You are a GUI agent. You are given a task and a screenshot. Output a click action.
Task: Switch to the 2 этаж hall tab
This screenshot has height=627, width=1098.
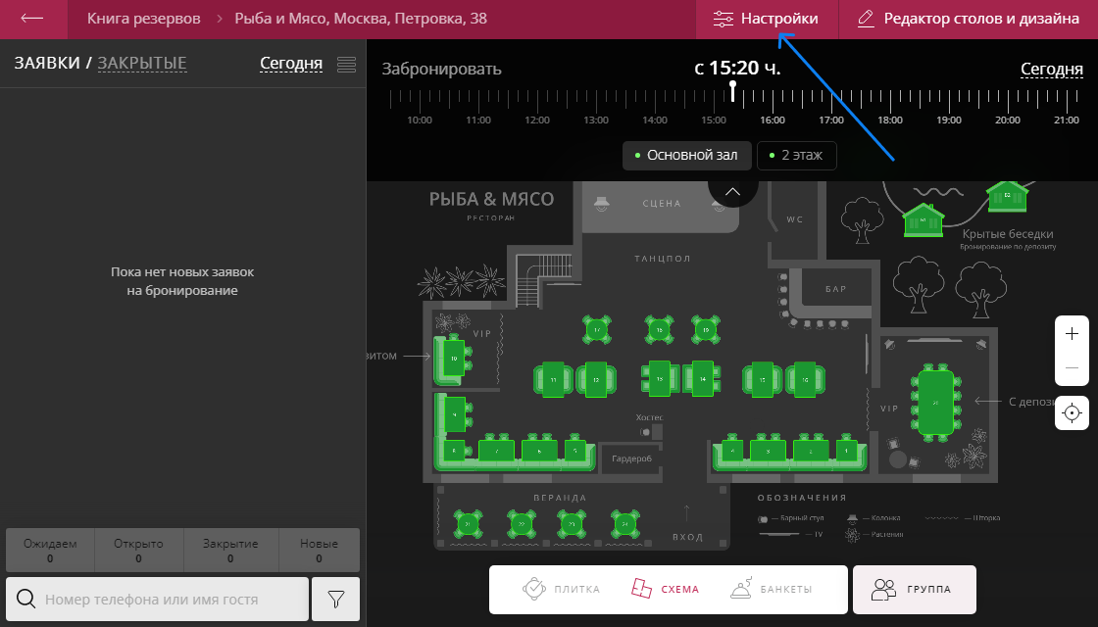(796, 156)
